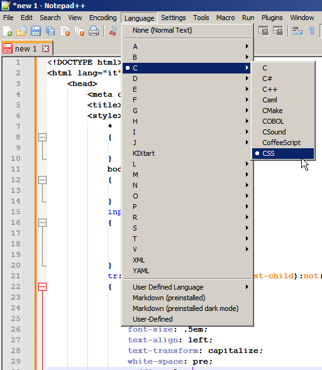The height and width of the screenshot is (370, 322).
Task: Expand the D languages submenu
Action: 187,79
